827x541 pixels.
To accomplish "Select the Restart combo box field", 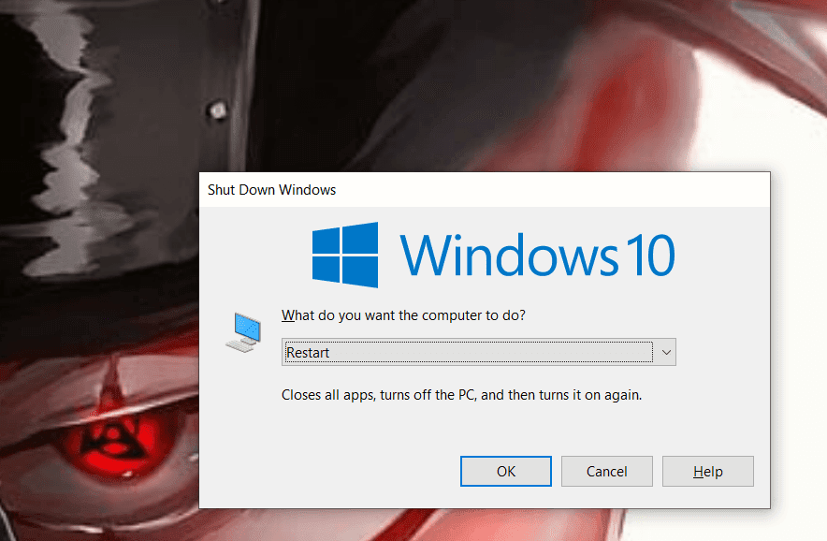I will [x=478, y=352].
